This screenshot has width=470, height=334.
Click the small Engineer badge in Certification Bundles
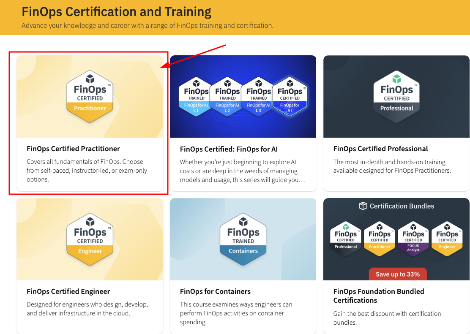point(447,239)
